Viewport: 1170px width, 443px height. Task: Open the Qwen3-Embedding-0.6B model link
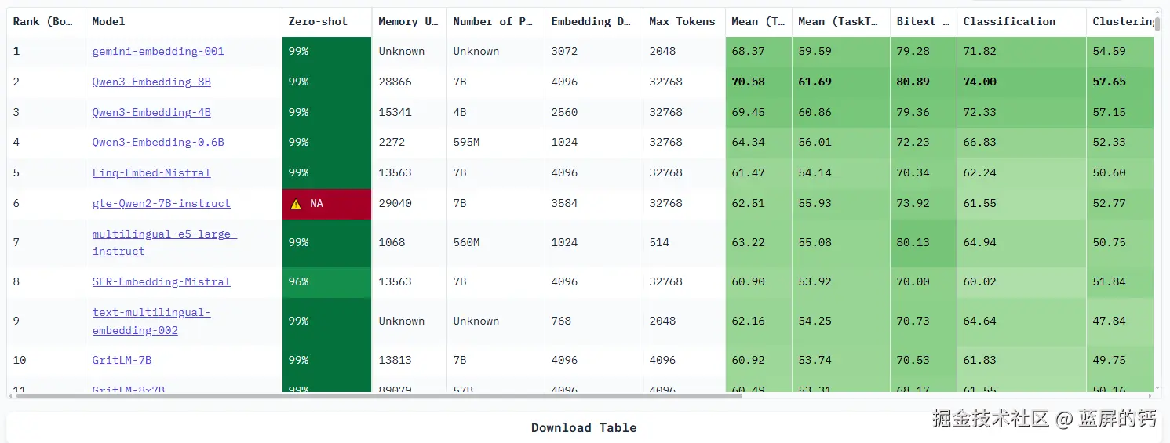click(158, 142)
